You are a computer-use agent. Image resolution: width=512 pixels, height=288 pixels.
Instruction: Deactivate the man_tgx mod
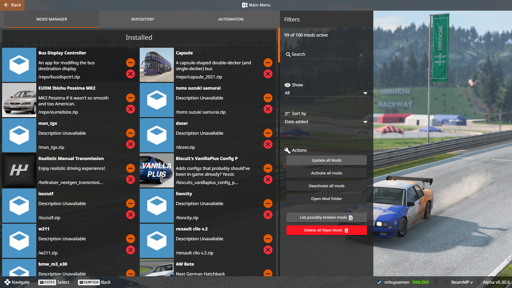[130, 133]
